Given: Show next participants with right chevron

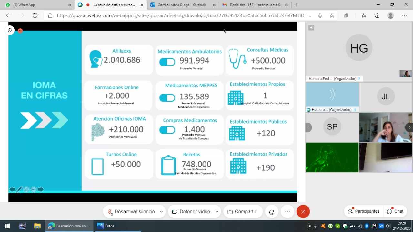Looking at the screenshot, I should (409, 127).
